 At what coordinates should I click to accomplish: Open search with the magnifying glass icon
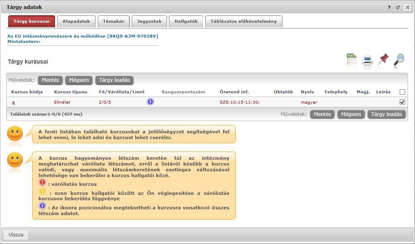click(x=399, y=59)
